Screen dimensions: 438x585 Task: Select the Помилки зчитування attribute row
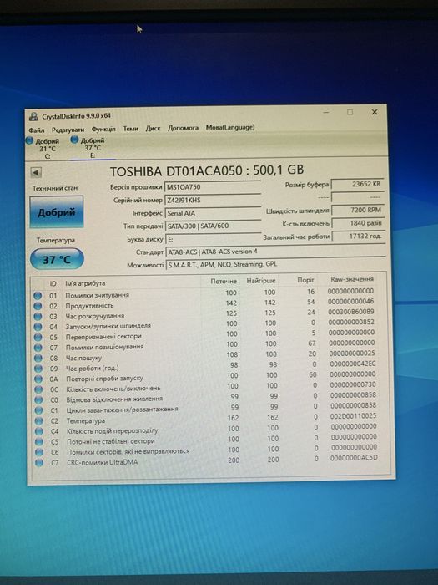(x=205, y=293)
